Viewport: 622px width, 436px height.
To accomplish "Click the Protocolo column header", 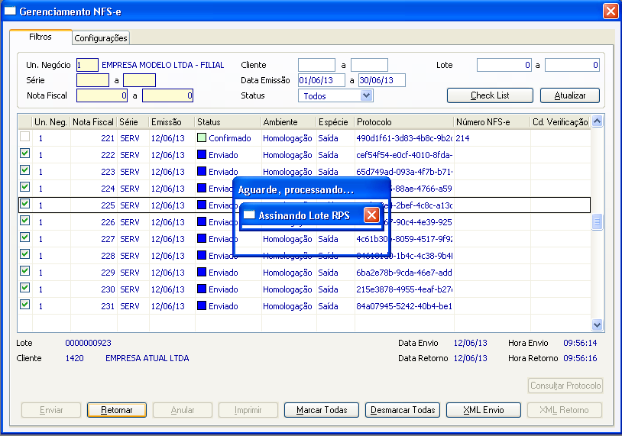I will click(404, 122).
